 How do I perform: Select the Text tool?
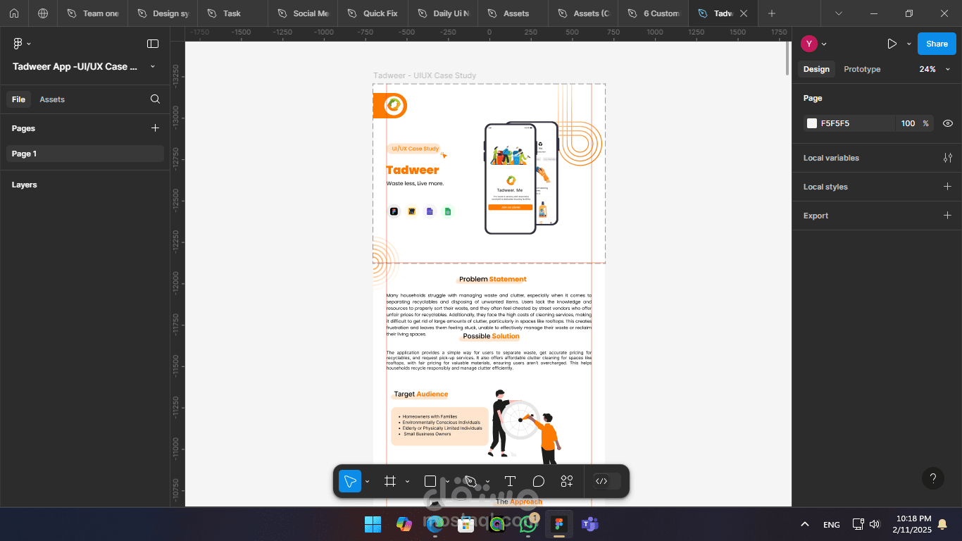coord(511,481)
